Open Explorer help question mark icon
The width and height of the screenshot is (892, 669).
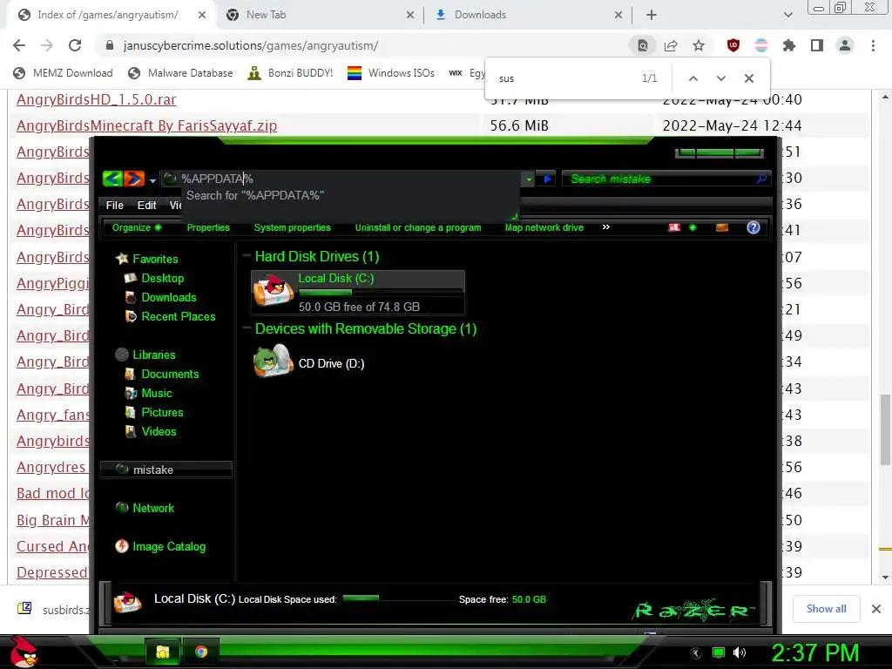point(753,227)
